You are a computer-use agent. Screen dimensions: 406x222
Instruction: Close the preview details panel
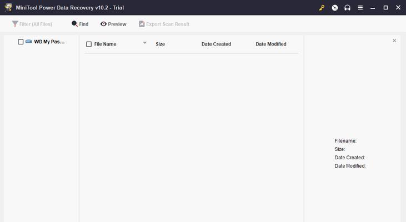tap(394, 41)
